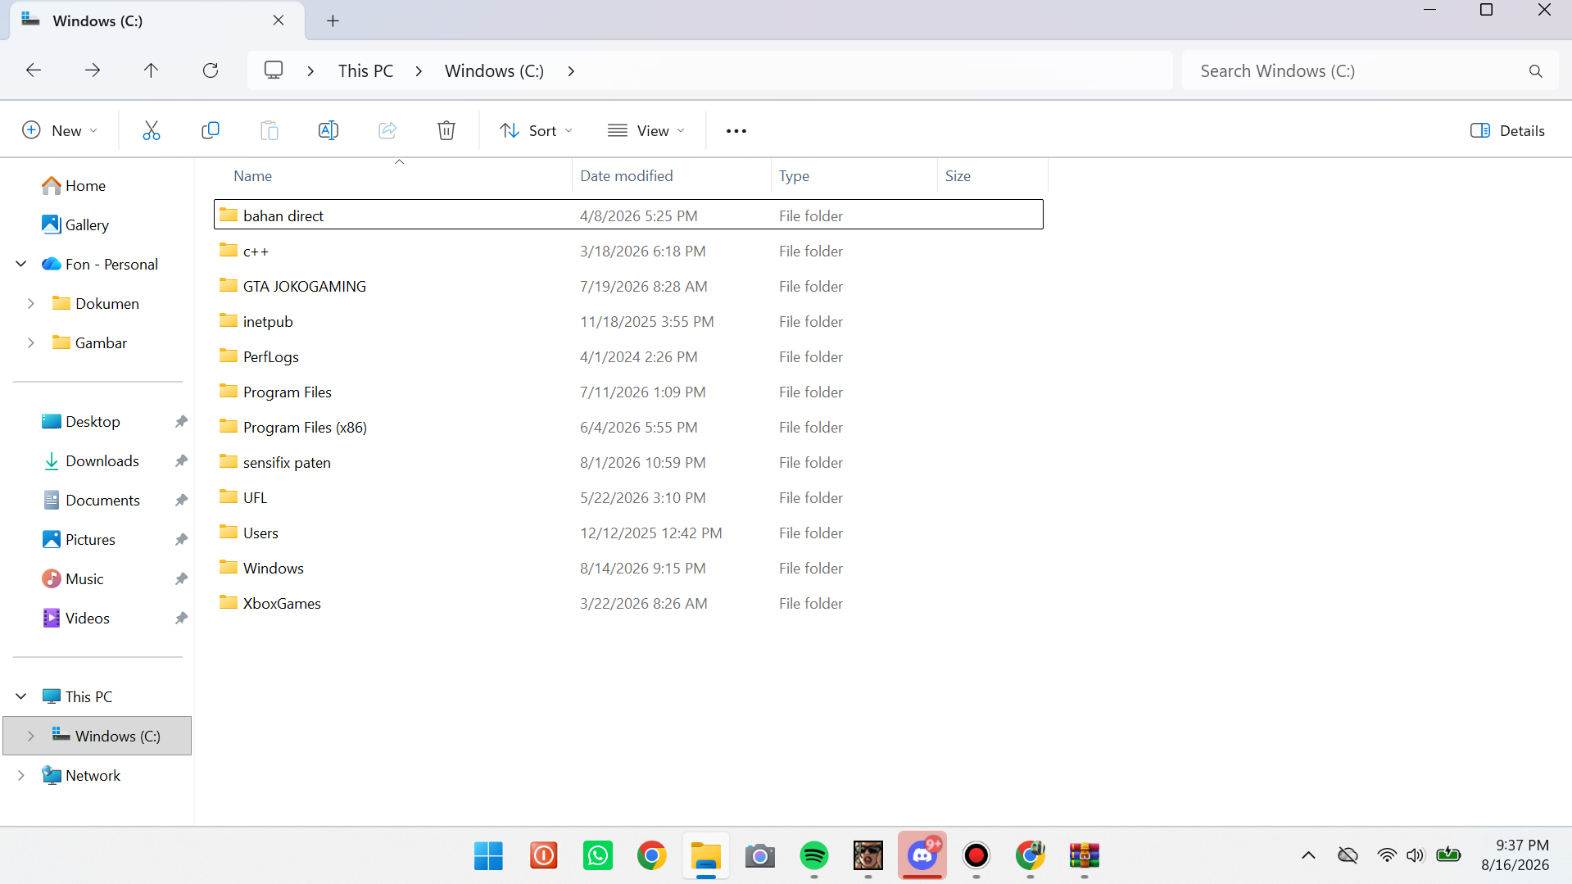Open the View dropdown menu
Screen dimensions: 1572x884
pyautogui.click(x=646, y=130)
